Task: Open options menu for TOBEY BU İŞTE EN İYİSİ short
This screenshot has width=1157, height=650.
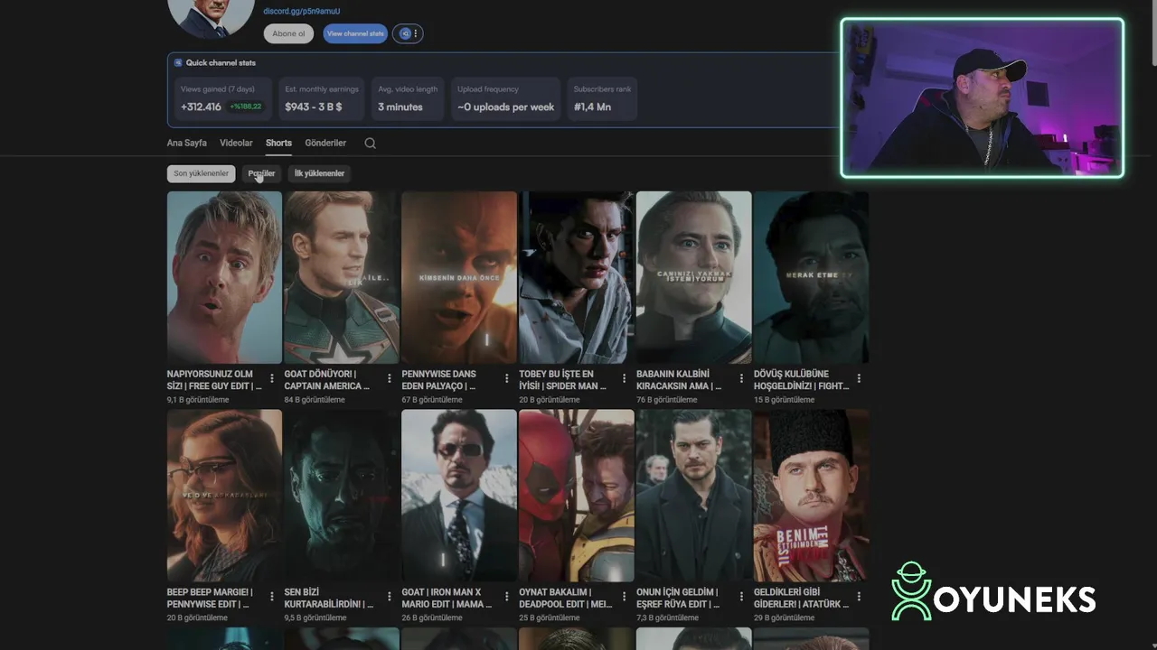Action: click(624, 379)
